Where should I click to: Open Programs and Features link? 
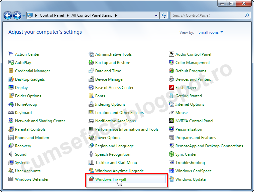[x=196, y=138]
